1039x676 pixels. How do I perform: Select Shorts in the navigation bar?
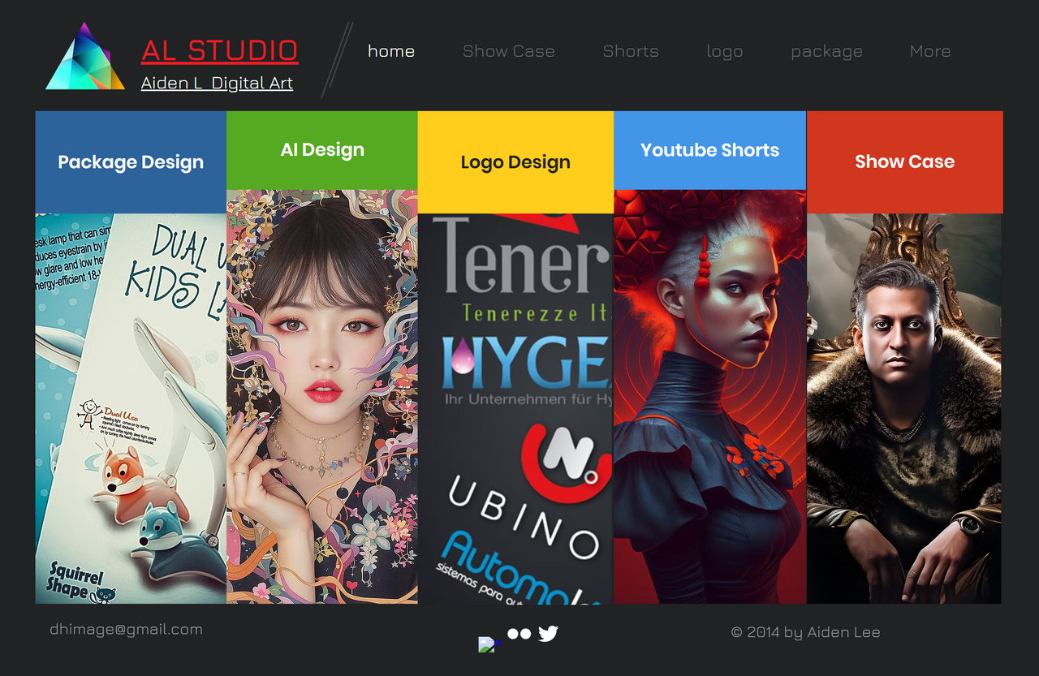[x=631, y=51]
